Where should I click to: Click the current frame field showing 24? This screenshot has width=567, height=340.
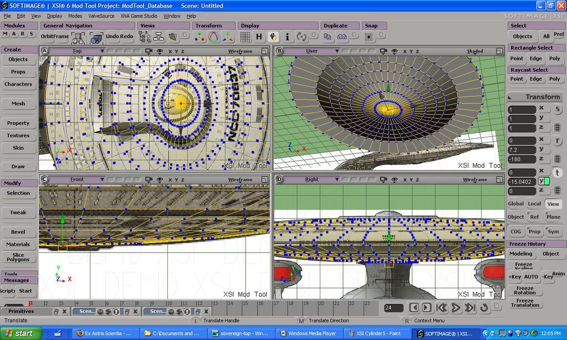(394, 308)
